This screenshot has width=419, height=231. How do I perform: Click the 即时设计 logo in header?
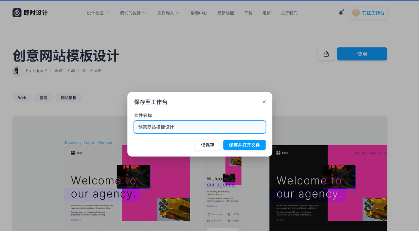pos(30,13)
